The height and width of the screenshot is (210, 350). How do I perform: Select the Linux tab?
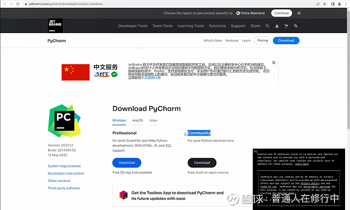point(153,120)
